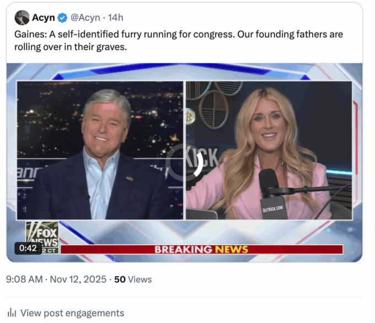
Task: Open Acyn's profile avatar picture
Action: (x=22, y=18)
